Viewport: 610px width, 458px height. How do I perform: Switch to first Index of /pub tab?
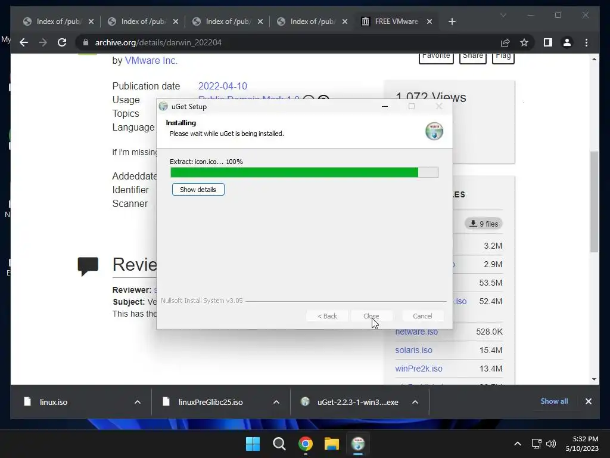click(58, 21)
